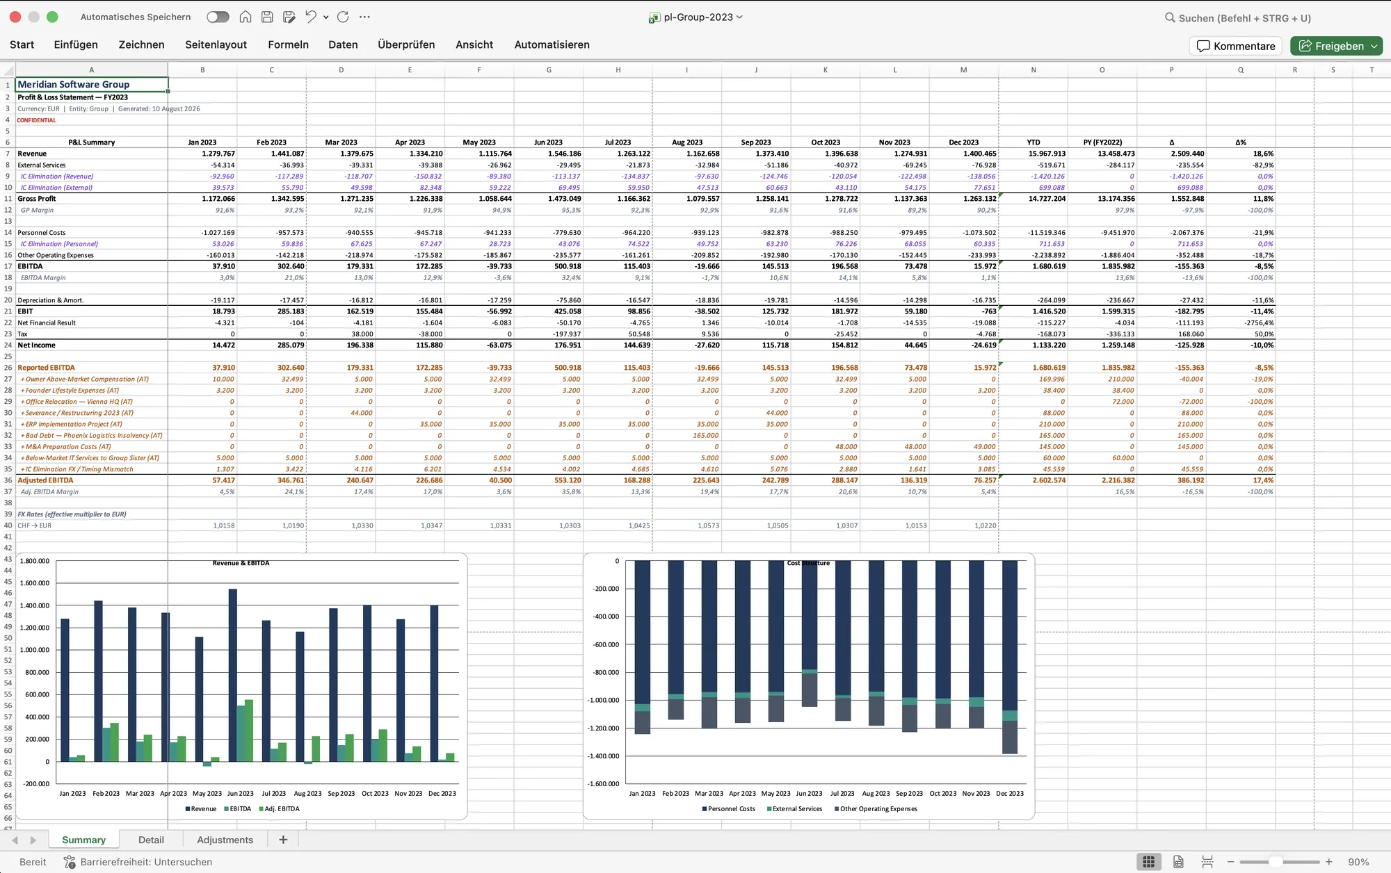Viewport: 1391px width, 873px height.
Task: Click the Save As icon with pencil
Action: tap(289, 17)
